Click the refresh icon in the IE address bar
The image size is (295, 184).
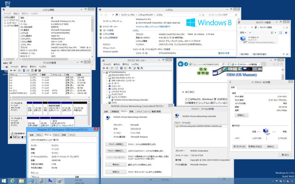tap(229, 65)
